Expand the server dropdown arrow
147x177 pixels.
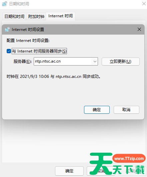coord(95,62)
